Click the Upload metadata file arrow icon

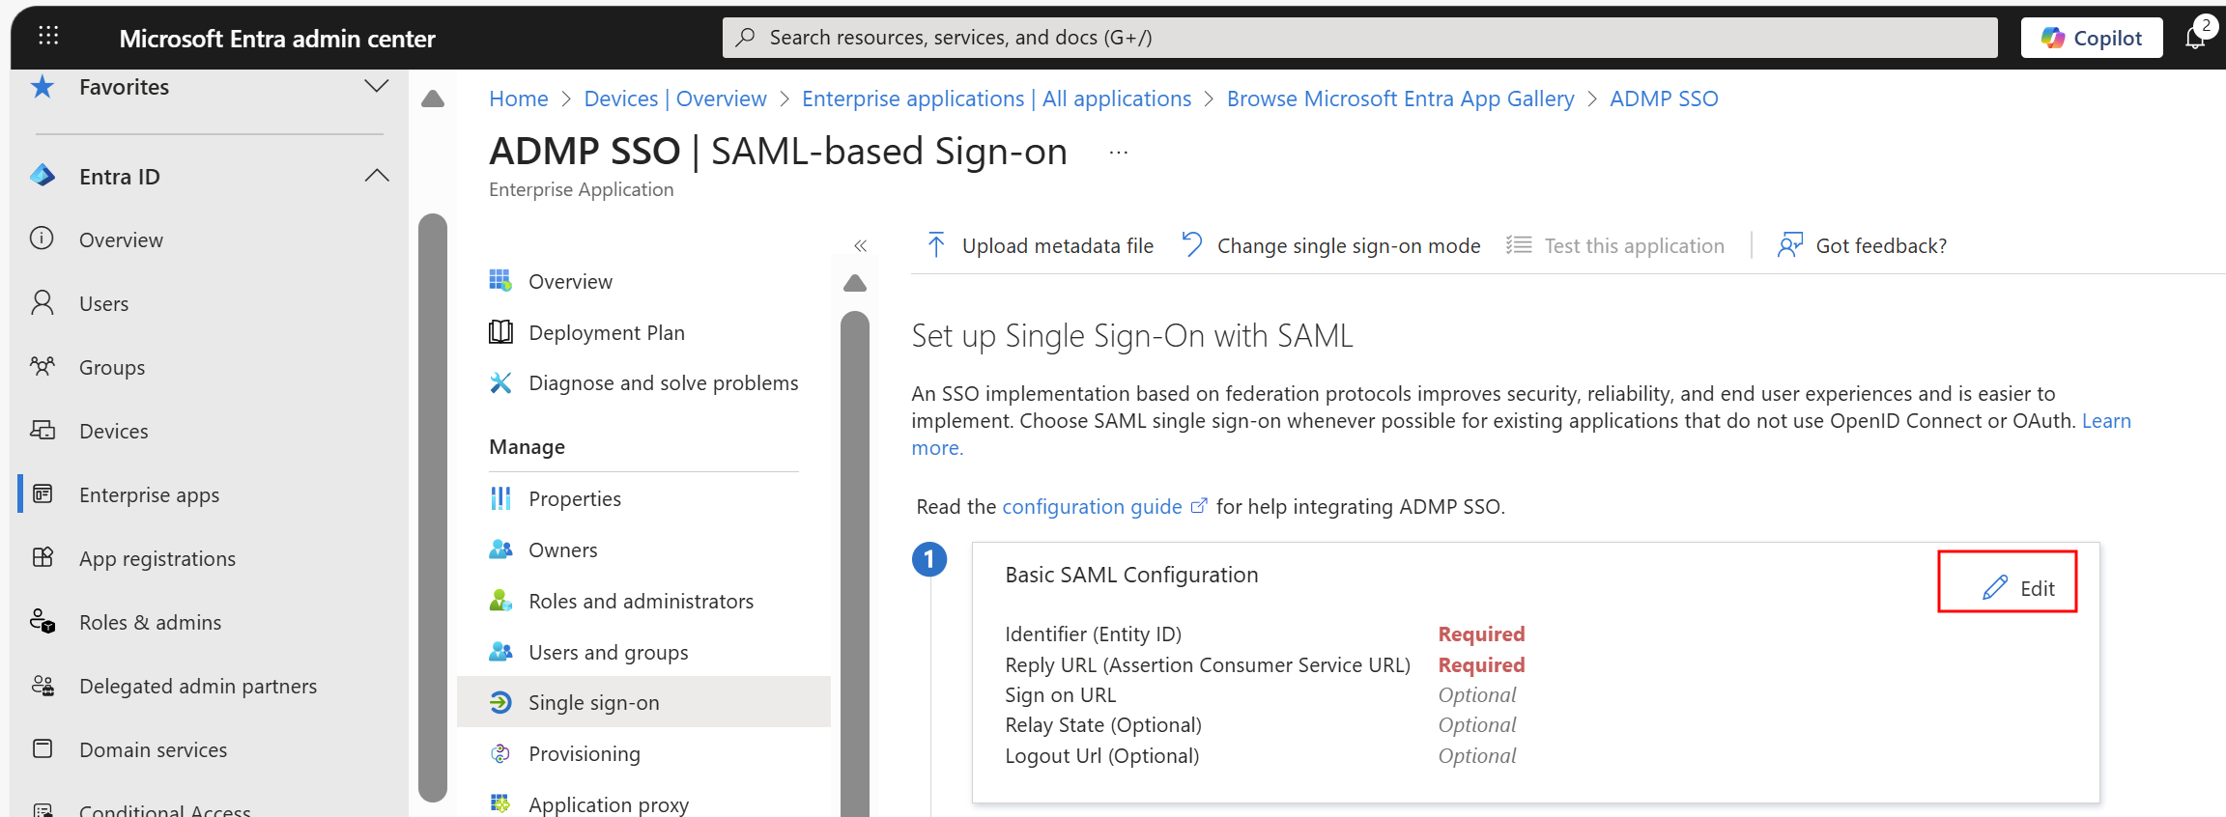click(935, 245)
